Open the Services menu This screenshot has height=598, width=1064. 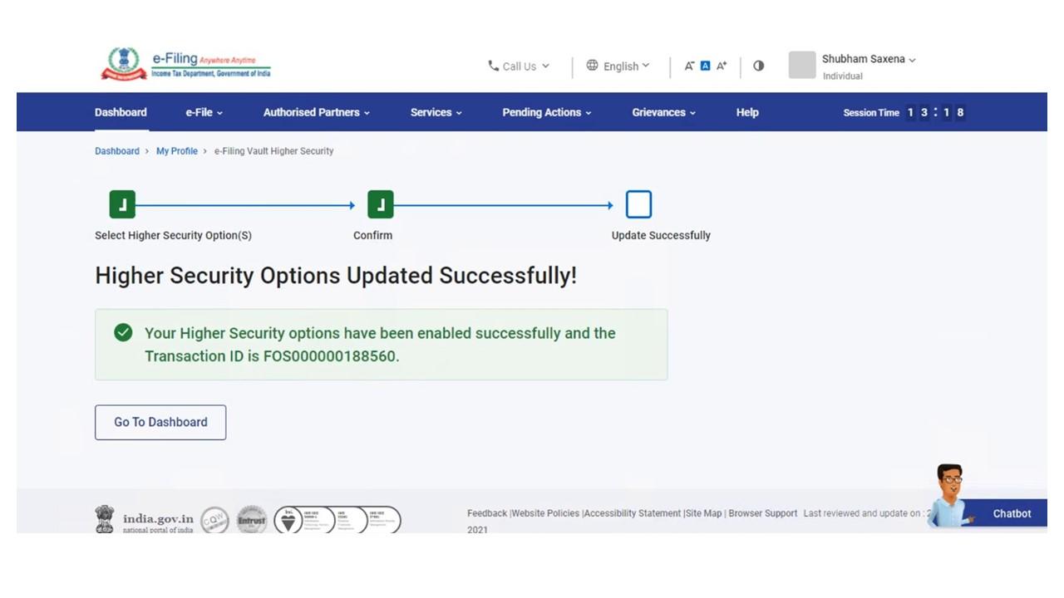[436, 112]
